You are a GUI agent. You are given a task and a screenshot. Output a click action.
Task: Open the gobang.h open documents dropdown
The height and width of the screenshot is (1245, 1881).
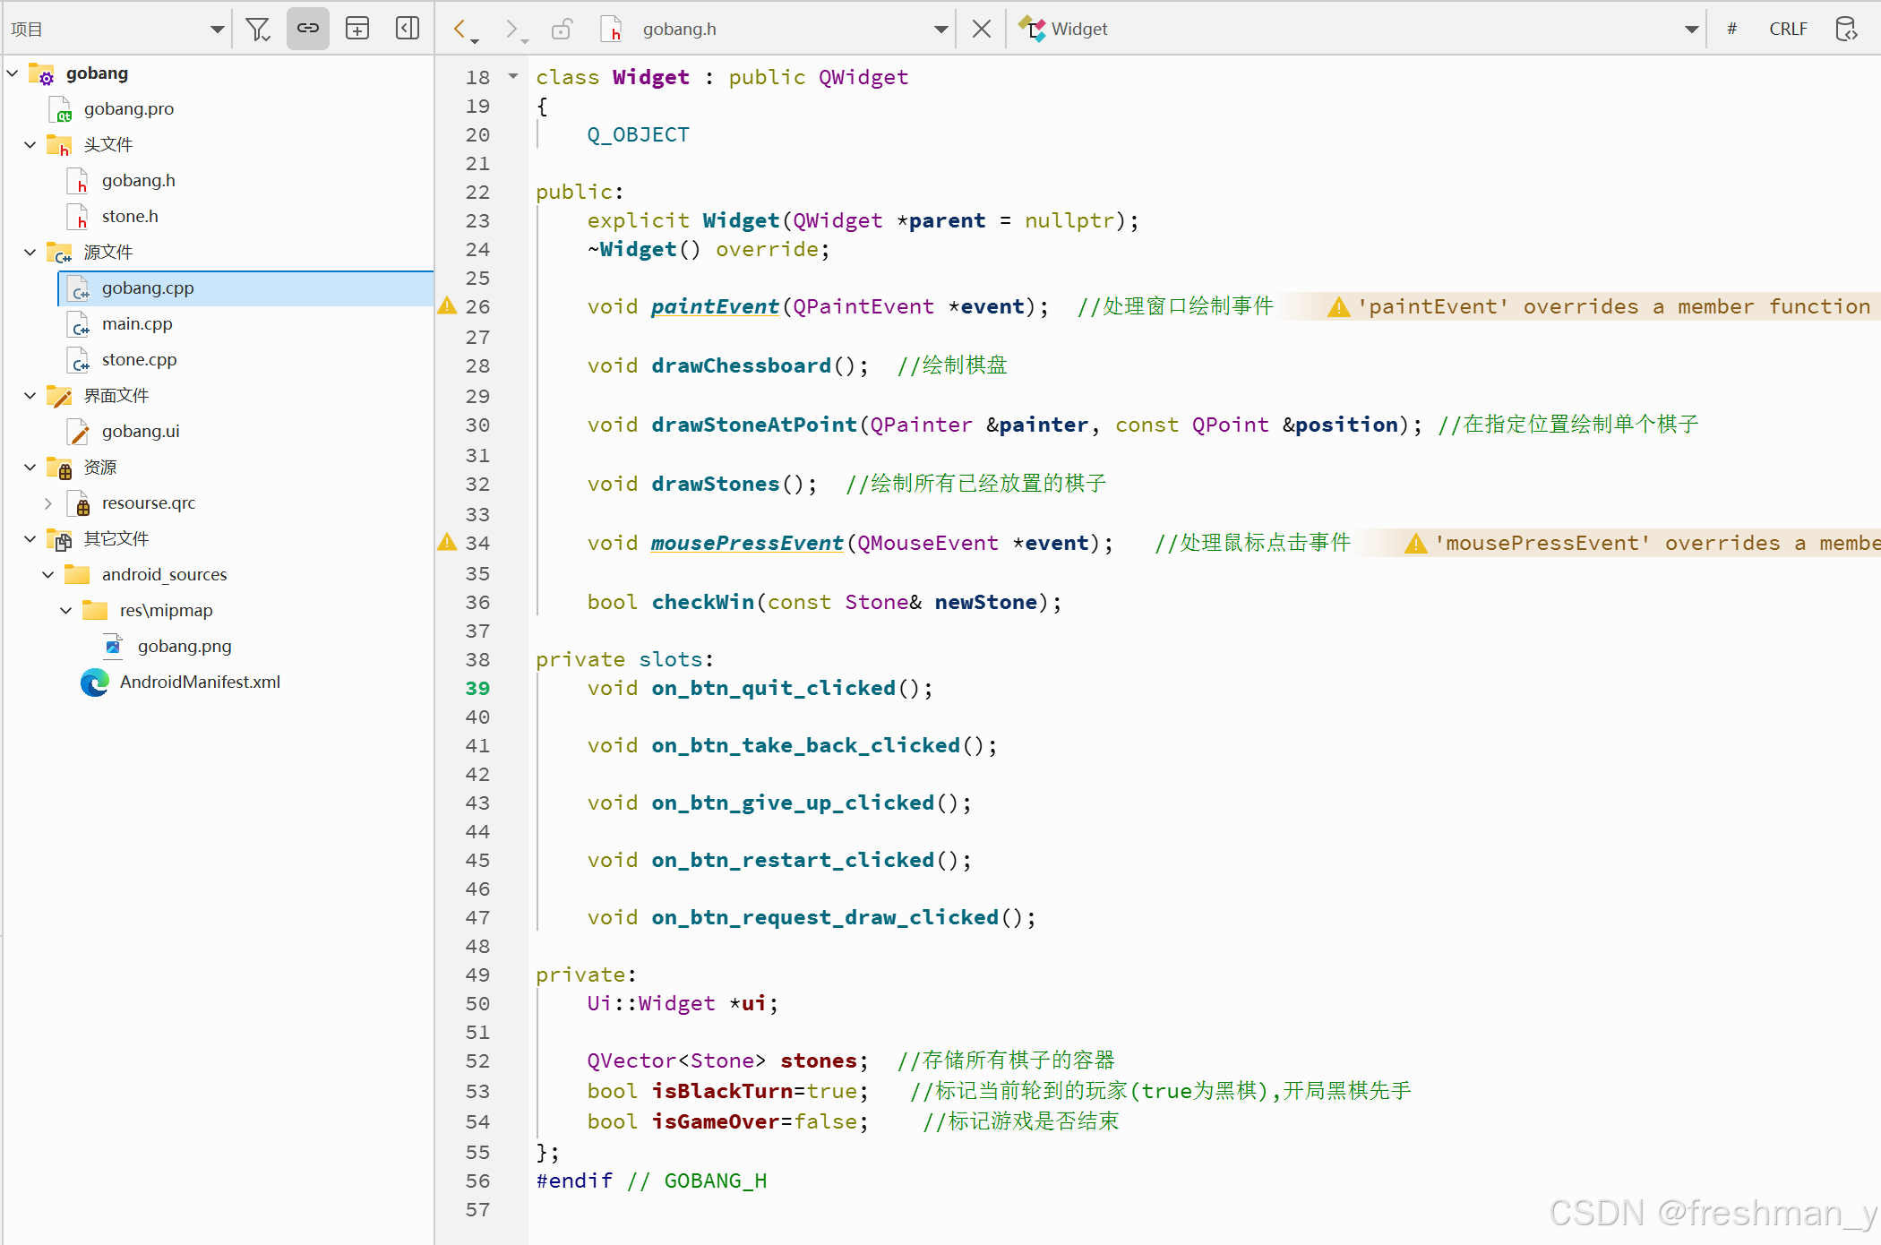point(940,30)
